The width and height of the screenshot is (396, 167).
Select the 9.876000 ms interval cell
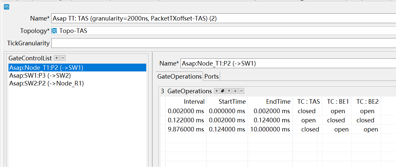coord(186,129)
